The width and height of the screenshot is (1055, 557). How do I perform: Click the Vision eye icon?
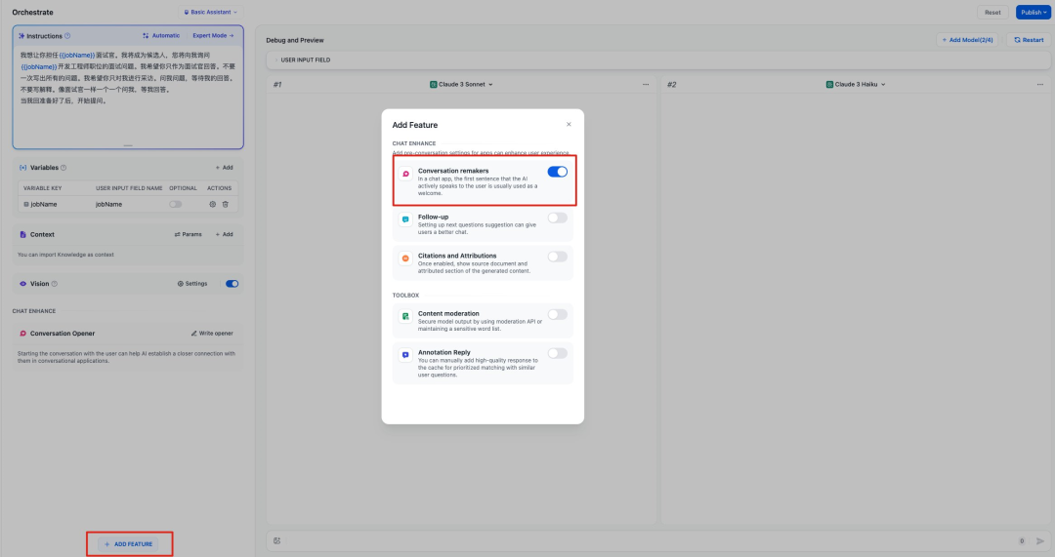[22, 284]
